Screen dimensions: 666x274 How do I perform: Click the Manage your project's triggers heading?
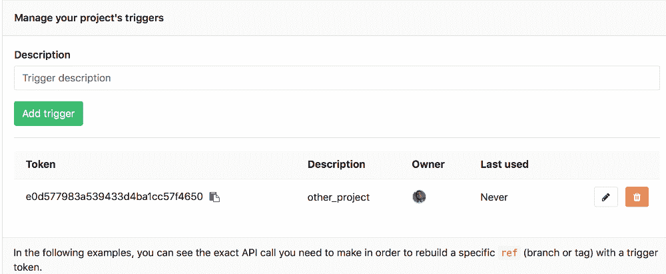point(89,18)
